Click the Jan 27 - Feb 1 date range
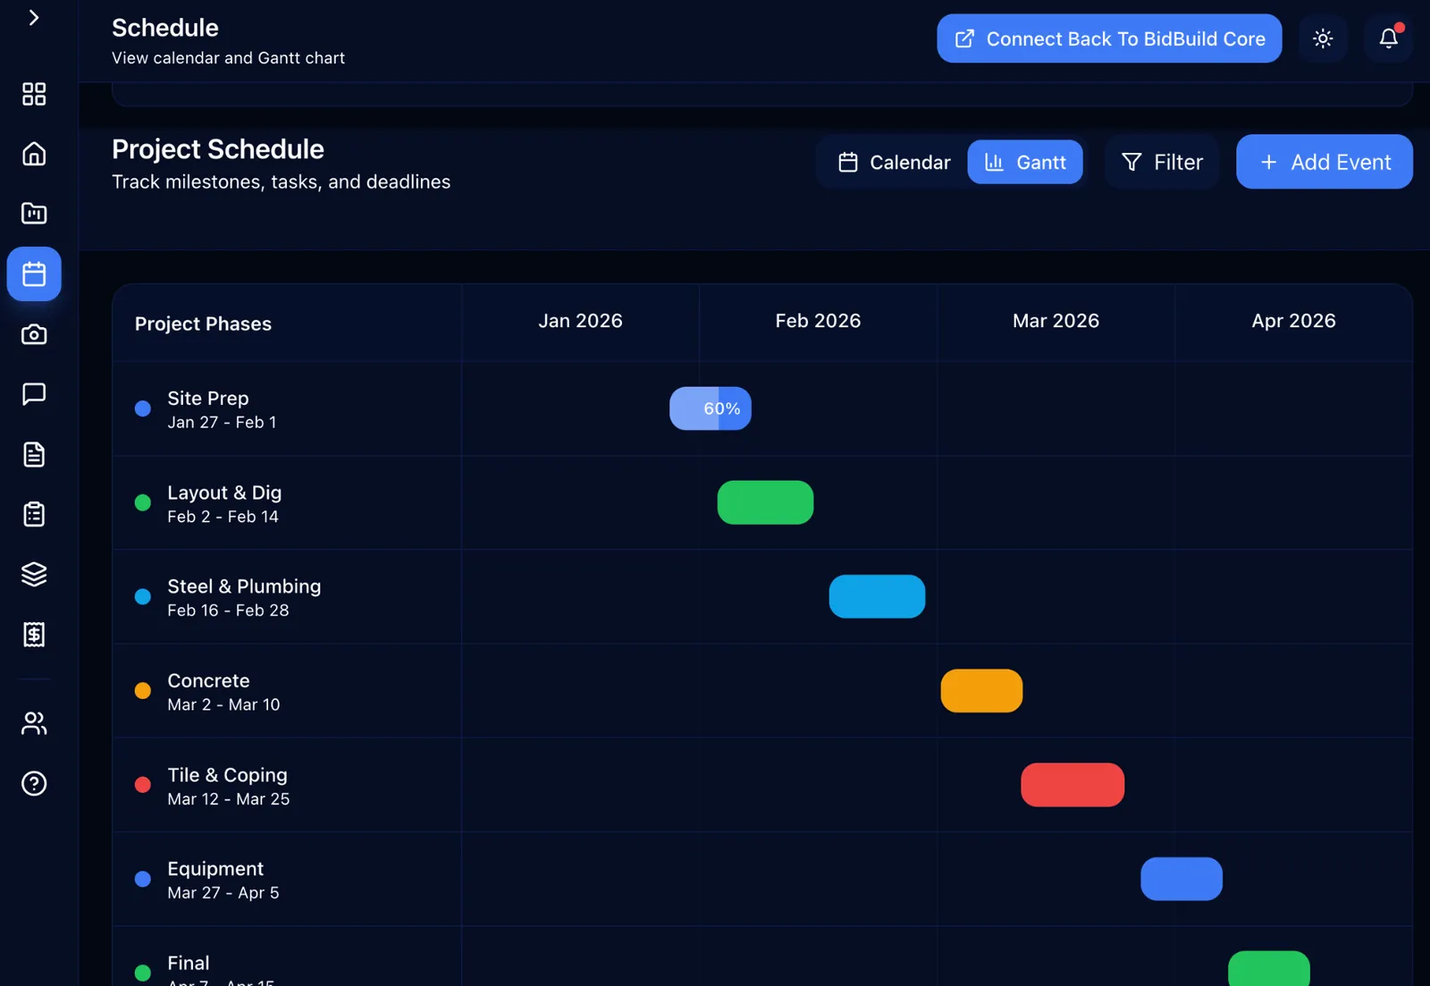 point(222,422)
